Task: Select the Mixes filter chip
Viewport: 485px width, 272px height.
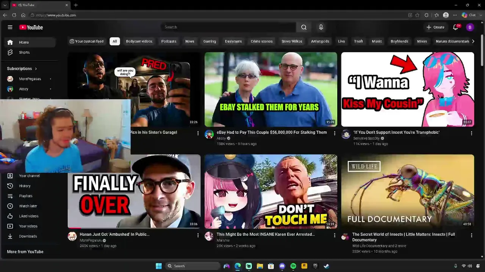Action: 422,41
